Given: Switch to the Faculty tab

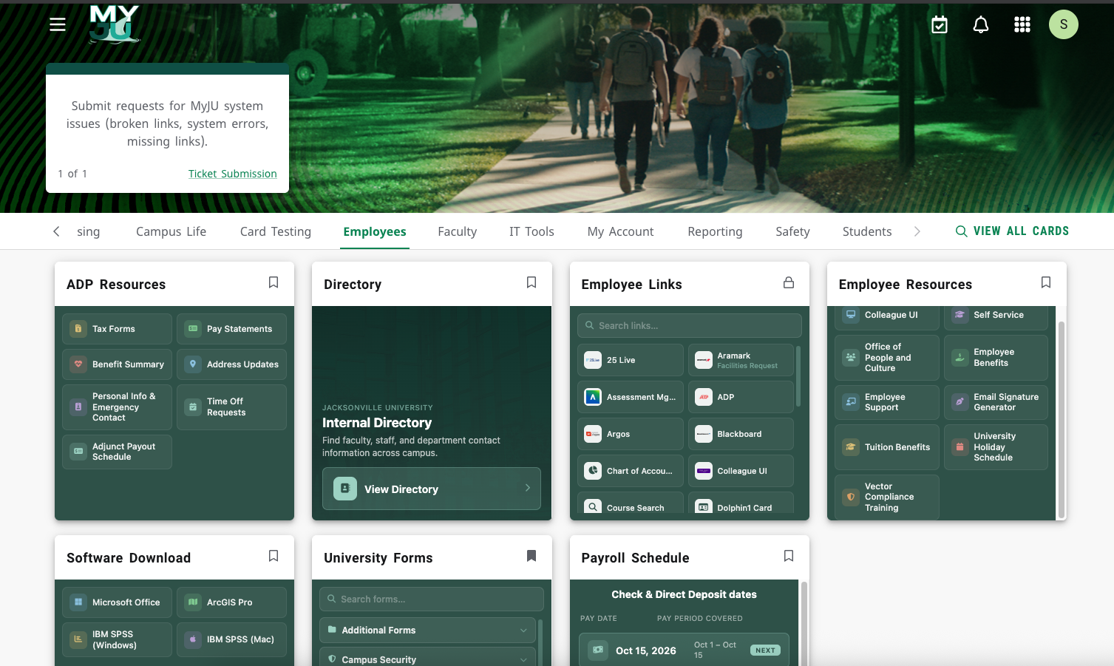Looking at the screenshot, I should (458, 231).
